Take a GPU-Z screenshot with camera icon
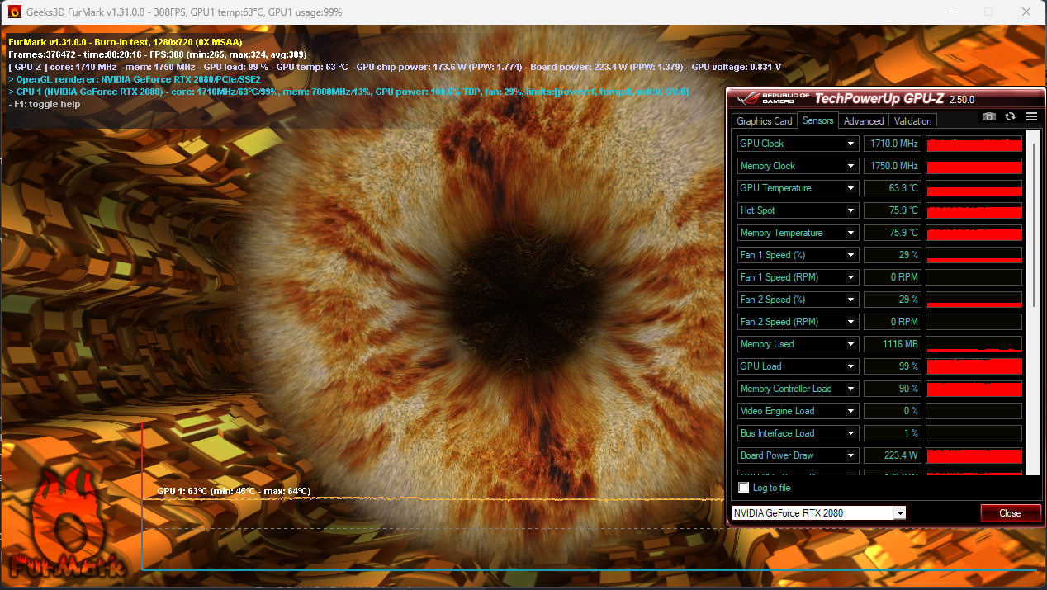1047x590 pixels. [x=989, y=117]
